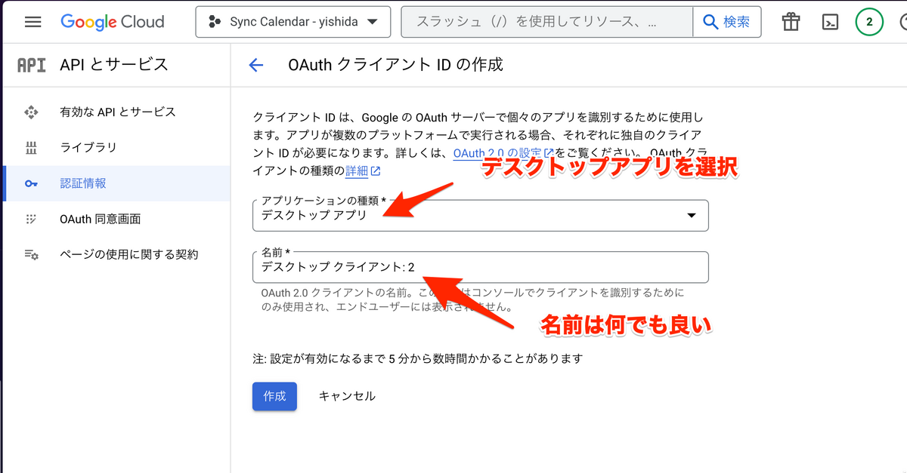Viewport: 907px width, 473px height.
Task: Click the API とサービス header icon
Action: [x=32, y=65]
